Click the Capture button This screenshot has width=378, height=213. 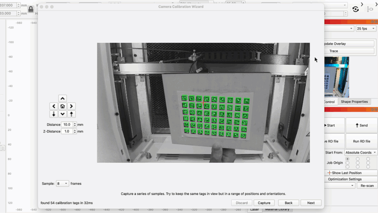pos(264,203)
